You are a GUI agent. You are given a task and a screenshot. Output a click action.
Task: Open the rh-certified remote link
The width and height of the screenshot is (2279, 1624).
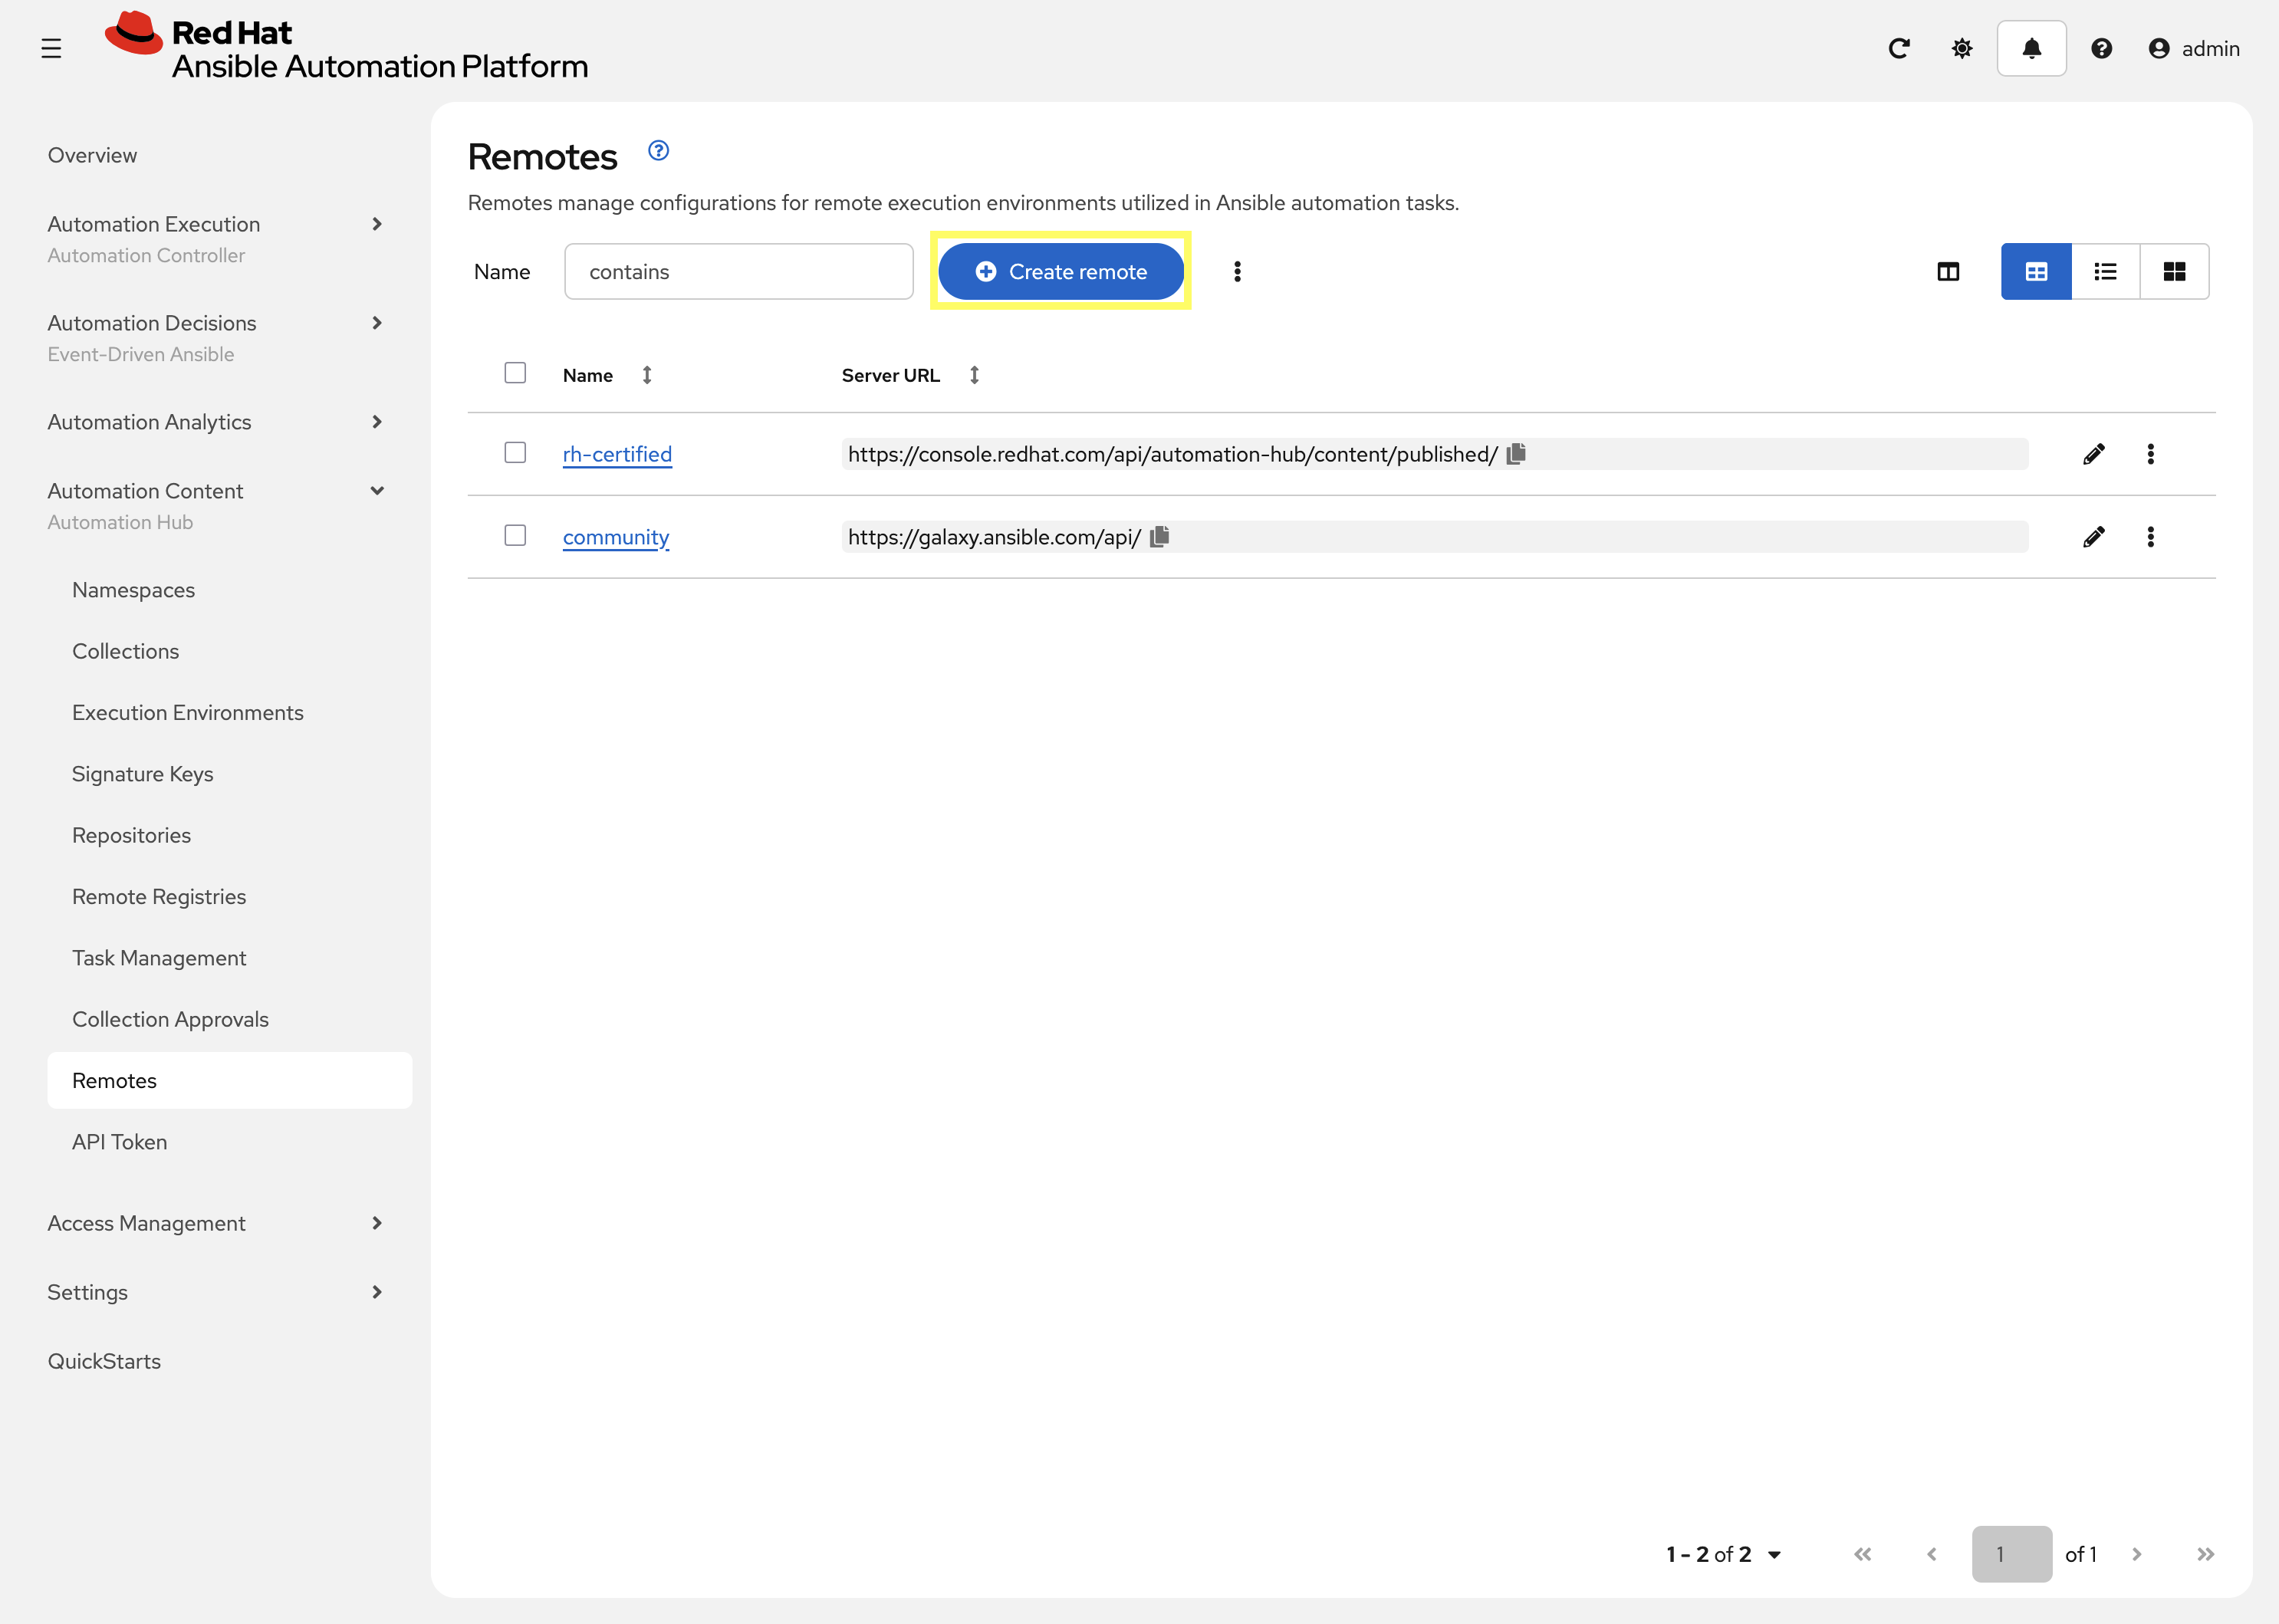tap(617, 453)
